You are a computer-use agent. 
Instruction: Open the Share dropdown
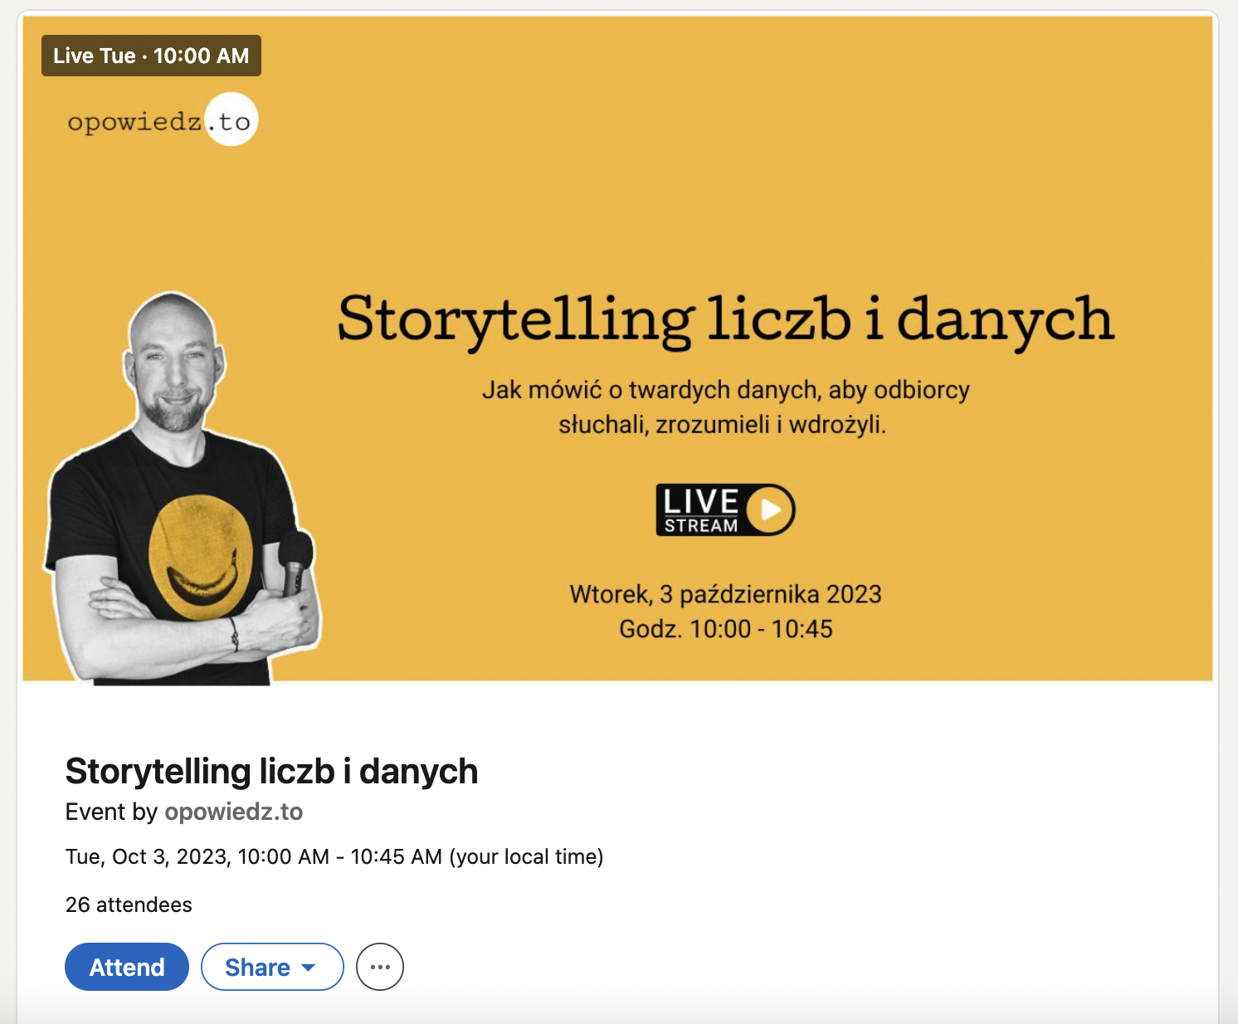pyautogui.click(x=272, y=967)
